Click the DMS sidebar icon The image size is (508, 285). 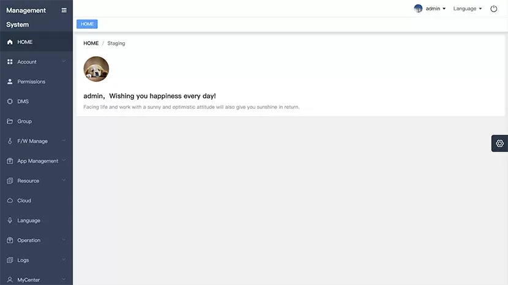point(10,102)
